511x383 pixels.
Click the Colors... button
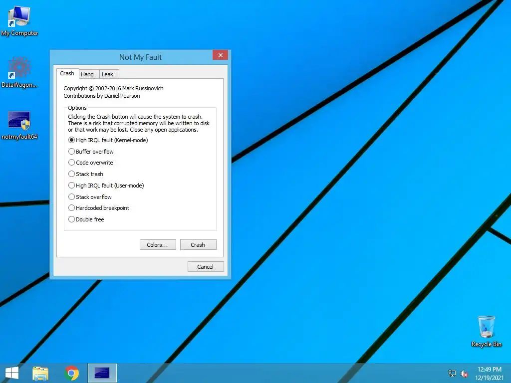[x=158, y=244]
